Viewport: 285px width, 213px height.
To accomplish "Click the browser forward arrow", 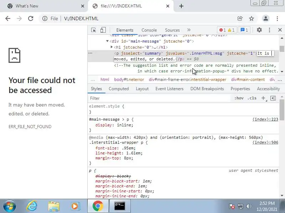I will pyautogui.click(x=19, y=18).
